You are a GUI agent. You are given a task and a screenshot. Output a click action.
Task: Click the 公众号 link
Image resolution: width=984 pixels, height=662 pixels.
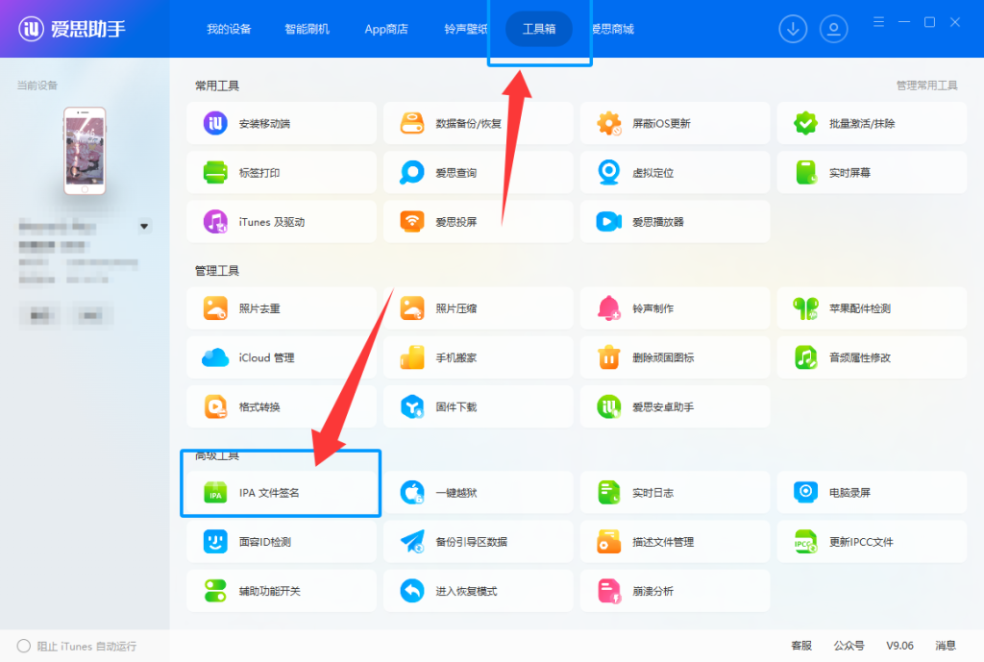tap(849, 646)
